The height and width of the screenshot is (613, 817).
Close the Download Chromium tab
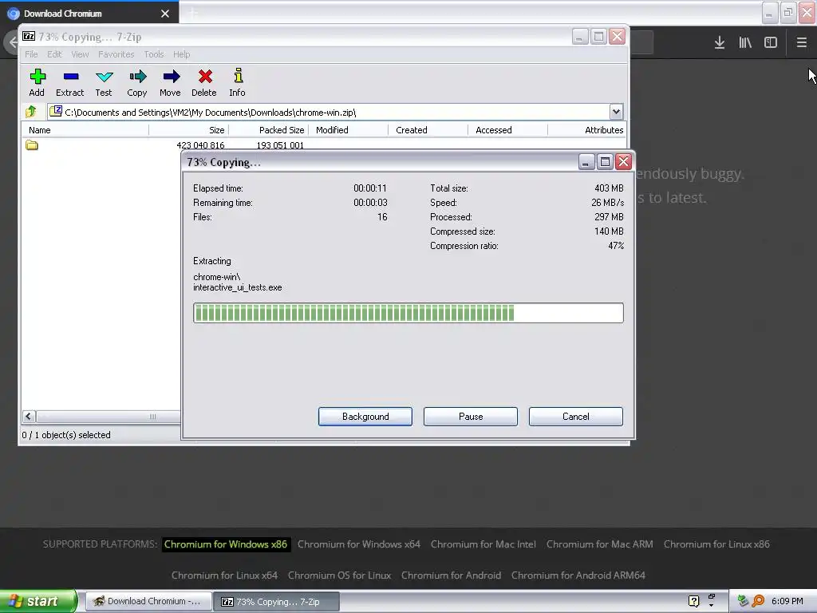[165, 14]
